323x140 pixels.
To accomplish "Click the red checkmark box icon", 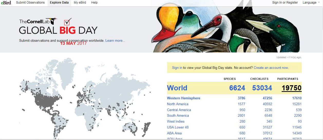I will (x=68, y=22).
